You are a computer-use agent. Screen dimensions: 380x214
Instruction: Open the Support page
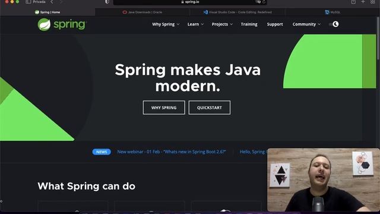point(275,24)
